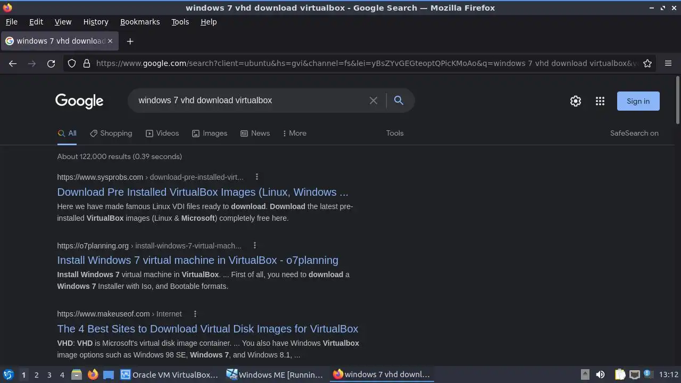
Task: Open options for the o7planning result
Action: (x=254, y=245)
